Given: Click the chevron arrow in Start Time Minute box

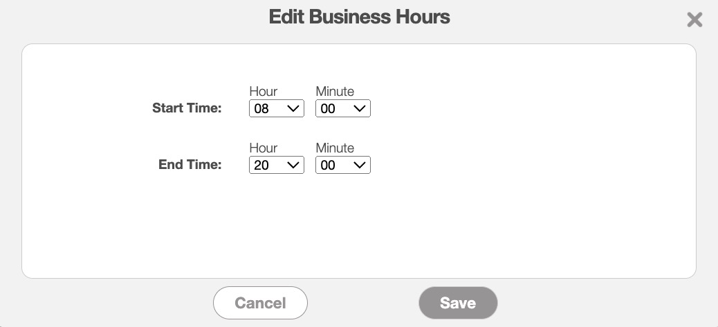Looking at the screenshot, I should [359, 108].
